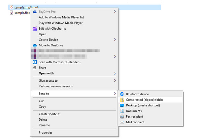Choose Add to Windows Media Player list

(x=74, y=17)
